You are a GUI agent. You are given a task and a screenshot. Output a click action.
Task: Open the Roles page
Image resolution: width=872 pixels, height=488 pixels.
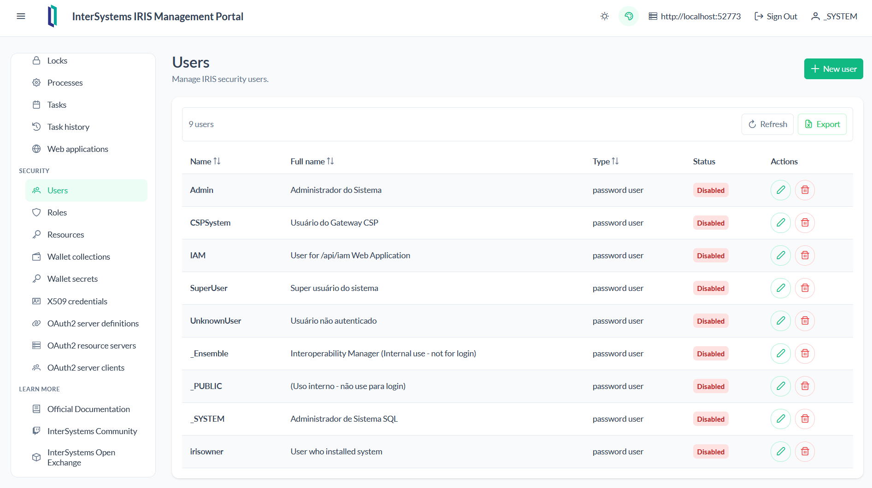[86, 213]
